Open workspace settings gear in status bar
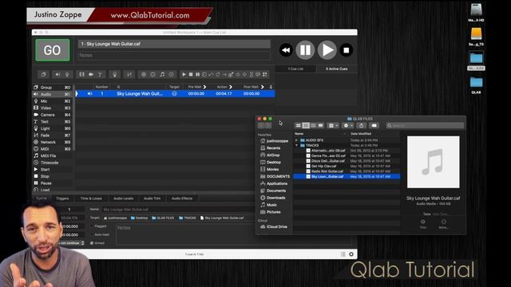511x287 pixels. (351, 254)
